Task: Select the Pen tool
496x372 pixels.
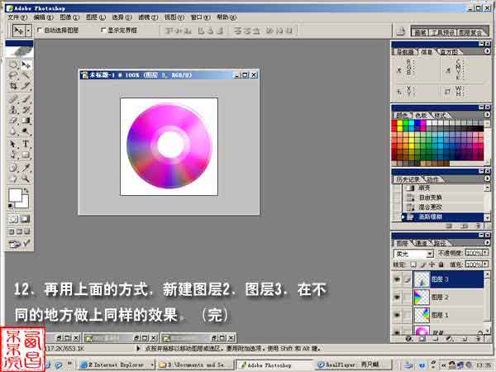Action: point(13,155)
